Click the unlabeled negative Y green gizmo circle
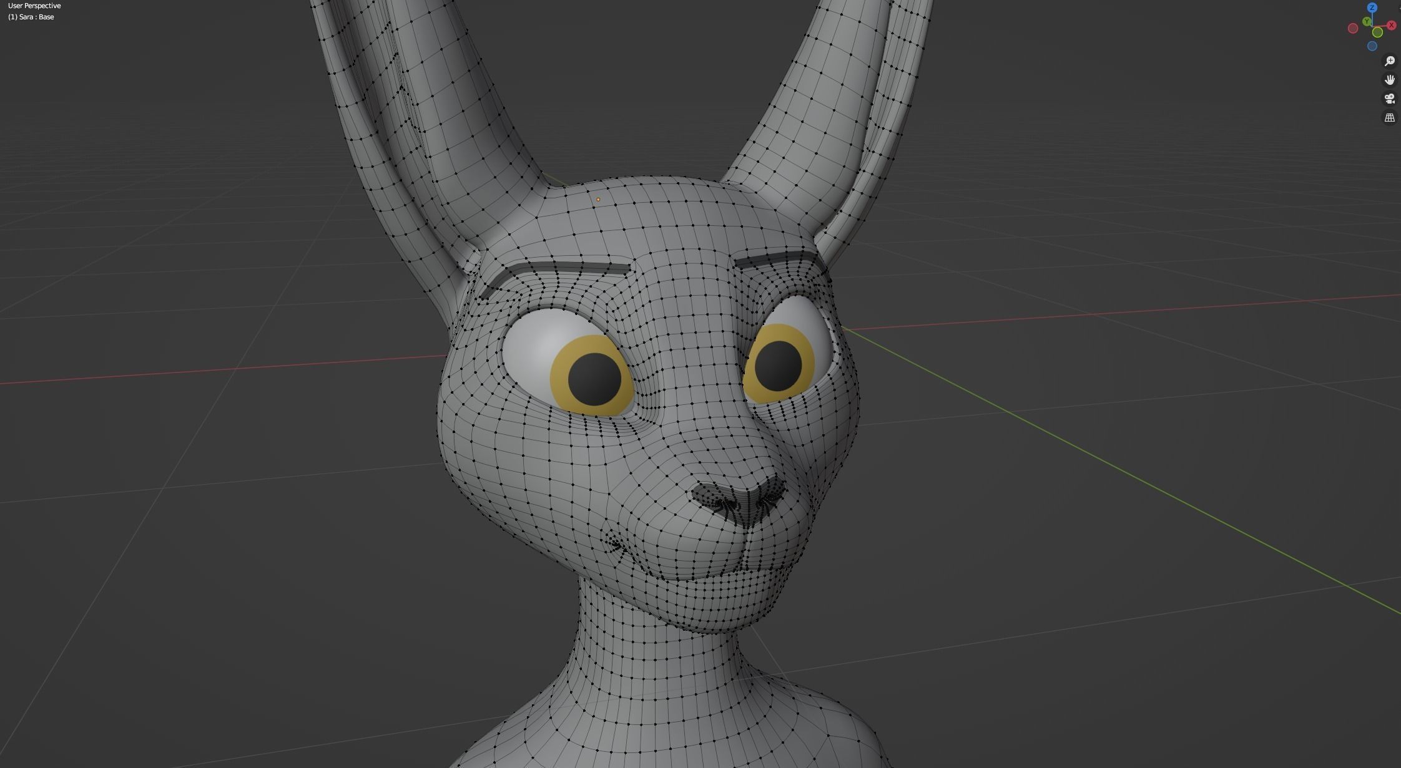1401x768 pixels. tap(1377, 32)
